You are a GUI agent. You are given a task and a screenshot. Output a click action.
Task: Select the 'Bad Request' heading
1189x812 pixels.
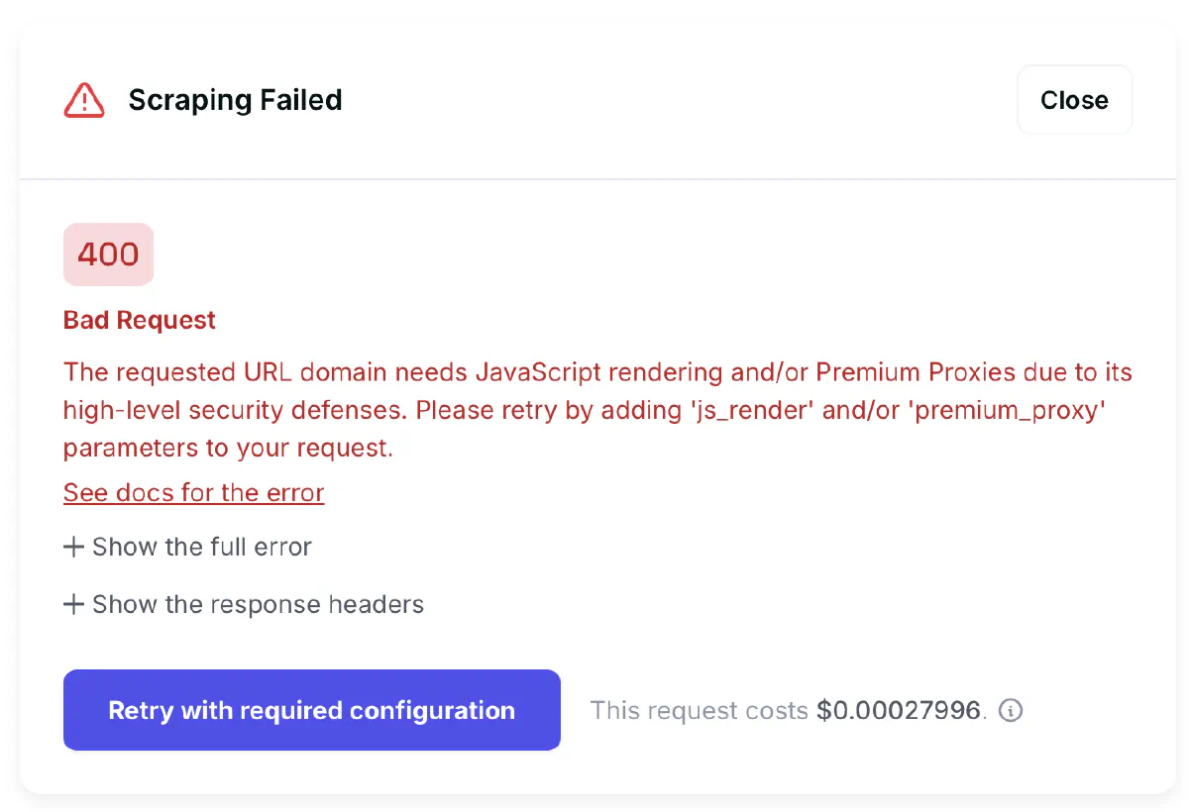tap(139, 320)
